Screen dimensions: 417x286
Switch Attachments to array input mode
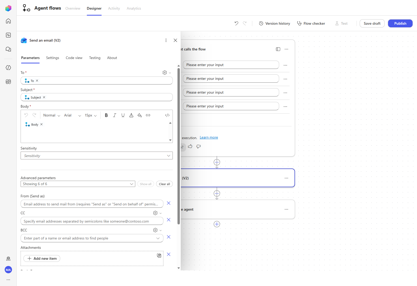click(159, 255)
